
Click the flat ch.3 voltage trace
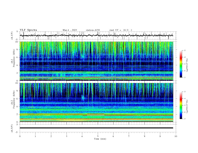(96, 128)
